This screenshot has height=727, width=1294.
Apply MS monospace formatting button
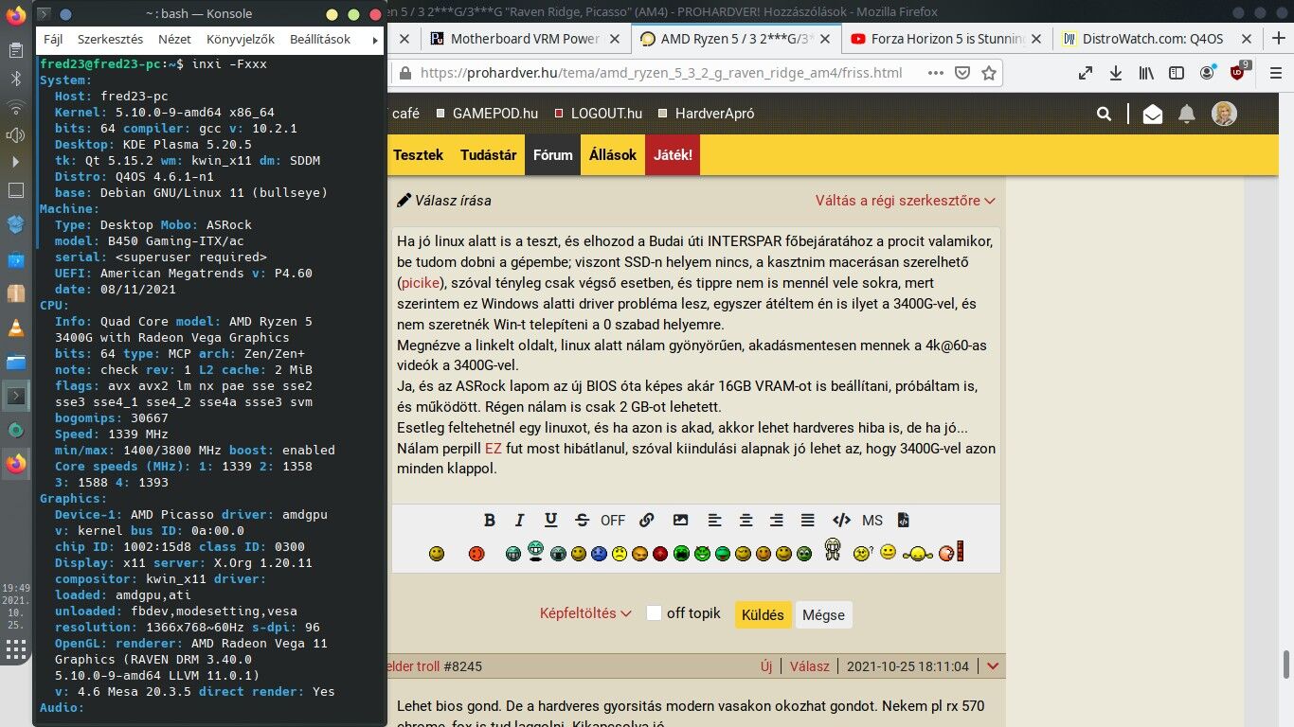tap(872, 520)
